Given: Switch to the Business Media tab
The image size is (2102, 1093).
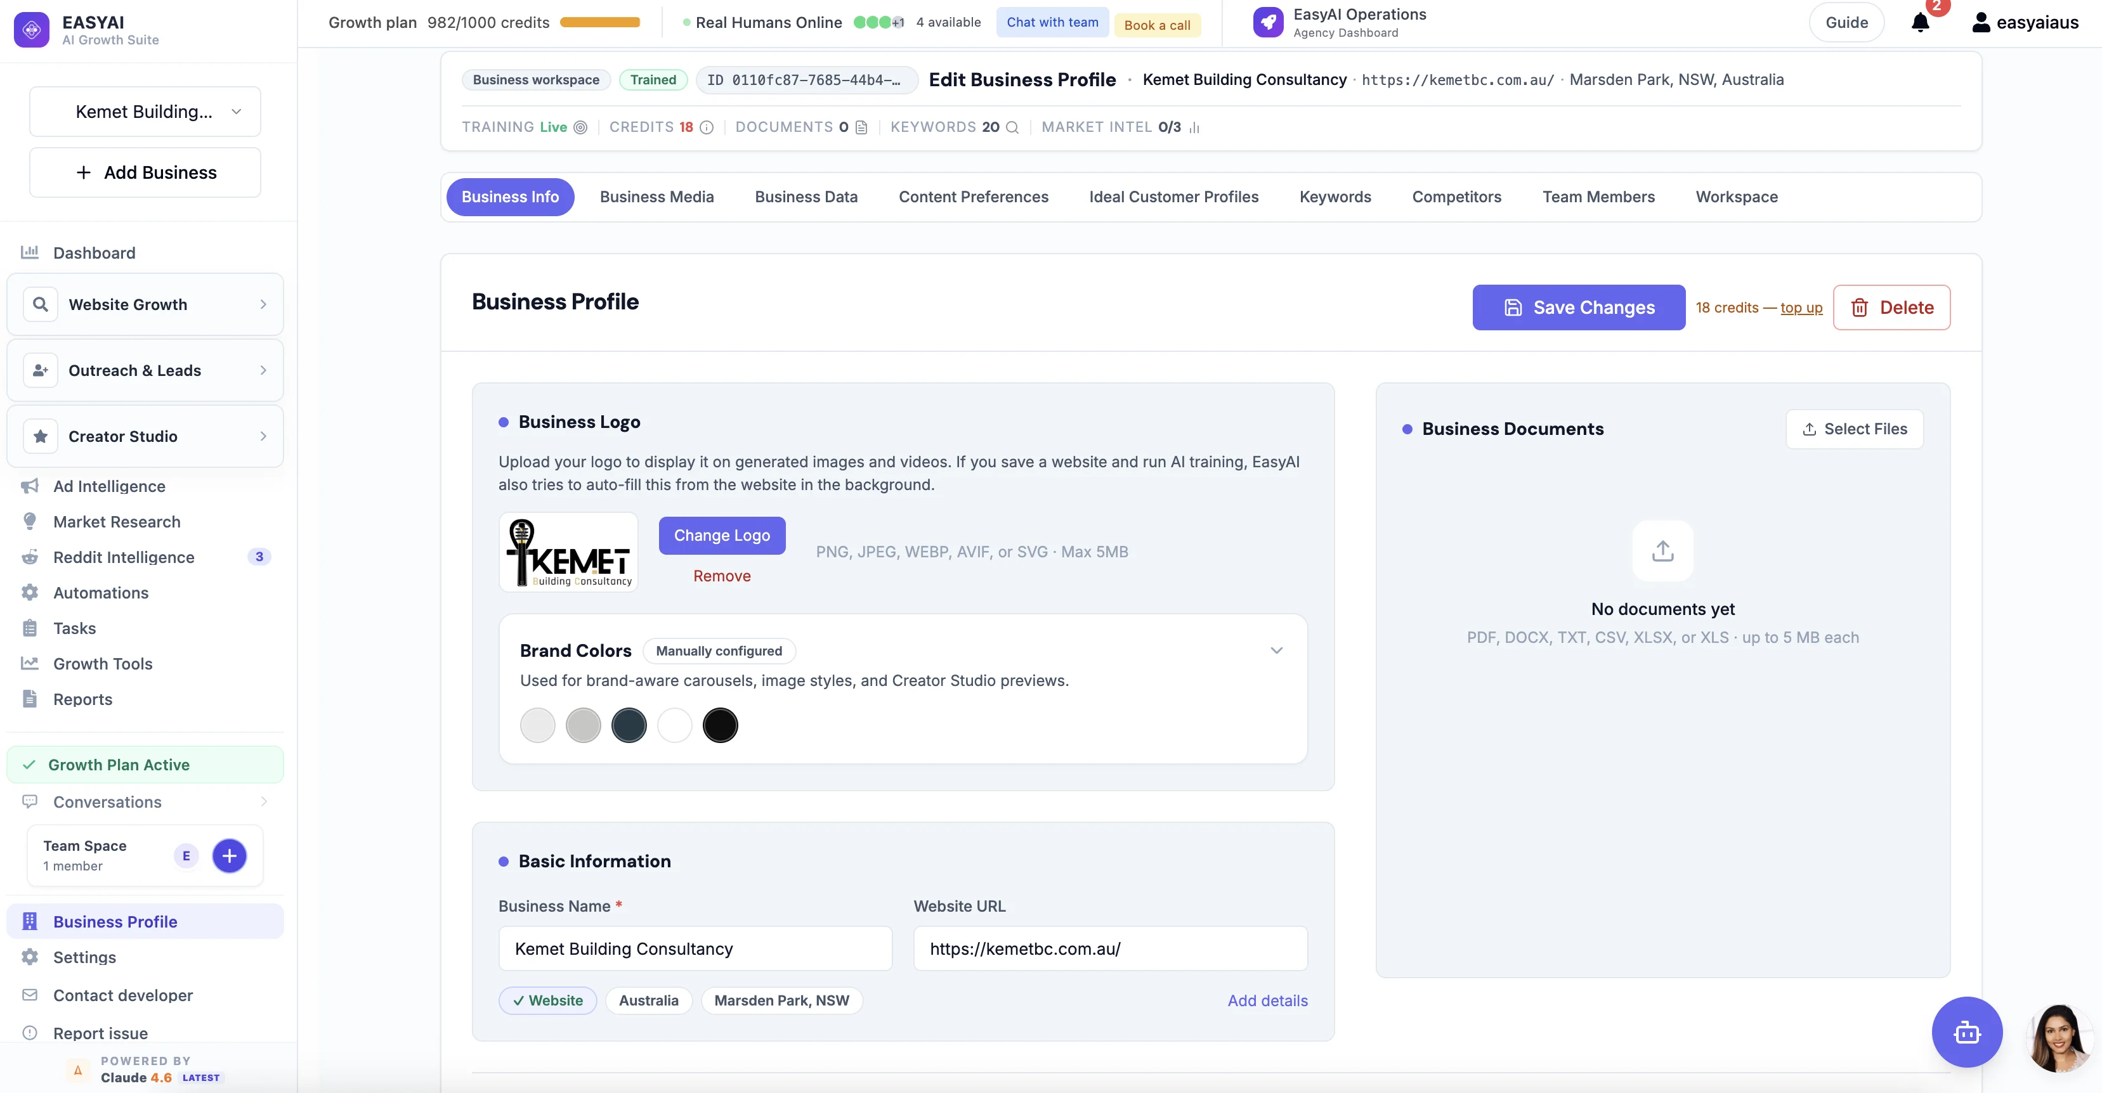Looking at the screenshot, I should pyautogui.click(x=656, y=197).
